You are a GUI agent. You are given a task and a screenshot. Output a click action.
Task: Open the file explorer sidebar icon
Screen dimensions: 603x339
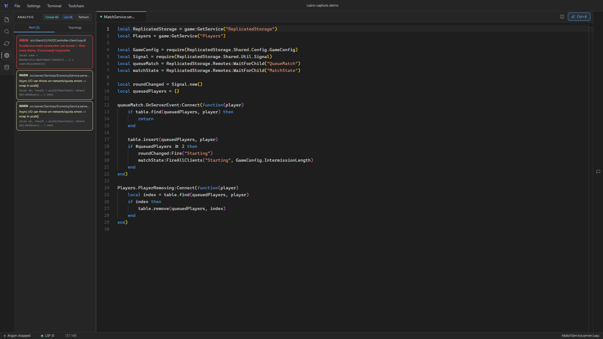[7, 20]
